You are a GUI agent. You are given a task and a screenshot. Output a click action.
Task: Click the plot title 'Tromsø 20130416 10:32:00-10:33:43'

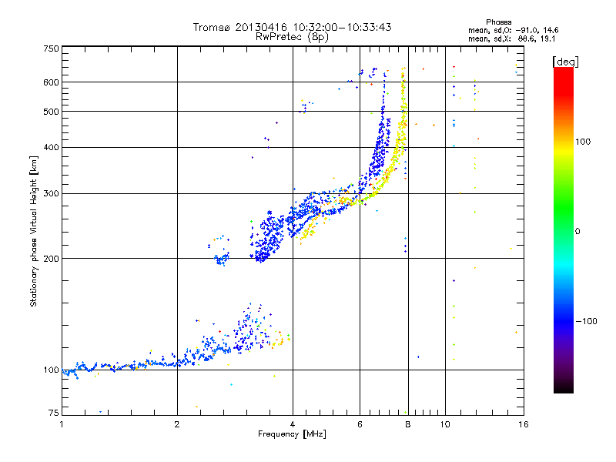292,27
